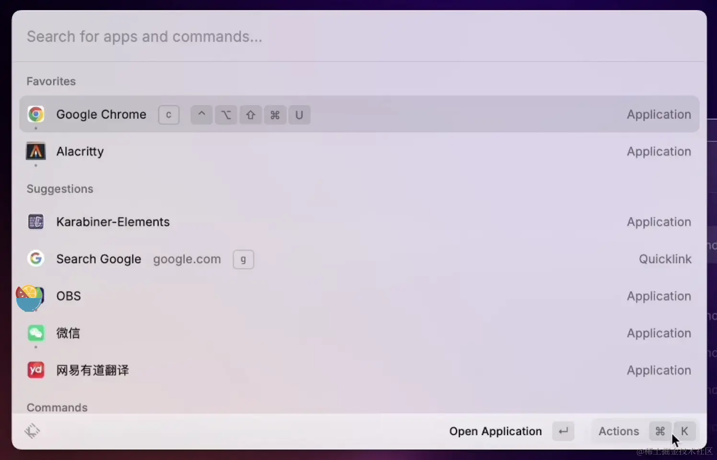Click the Application label on OBS row
This screenshot has height=460, width=717.
[659, 296]
